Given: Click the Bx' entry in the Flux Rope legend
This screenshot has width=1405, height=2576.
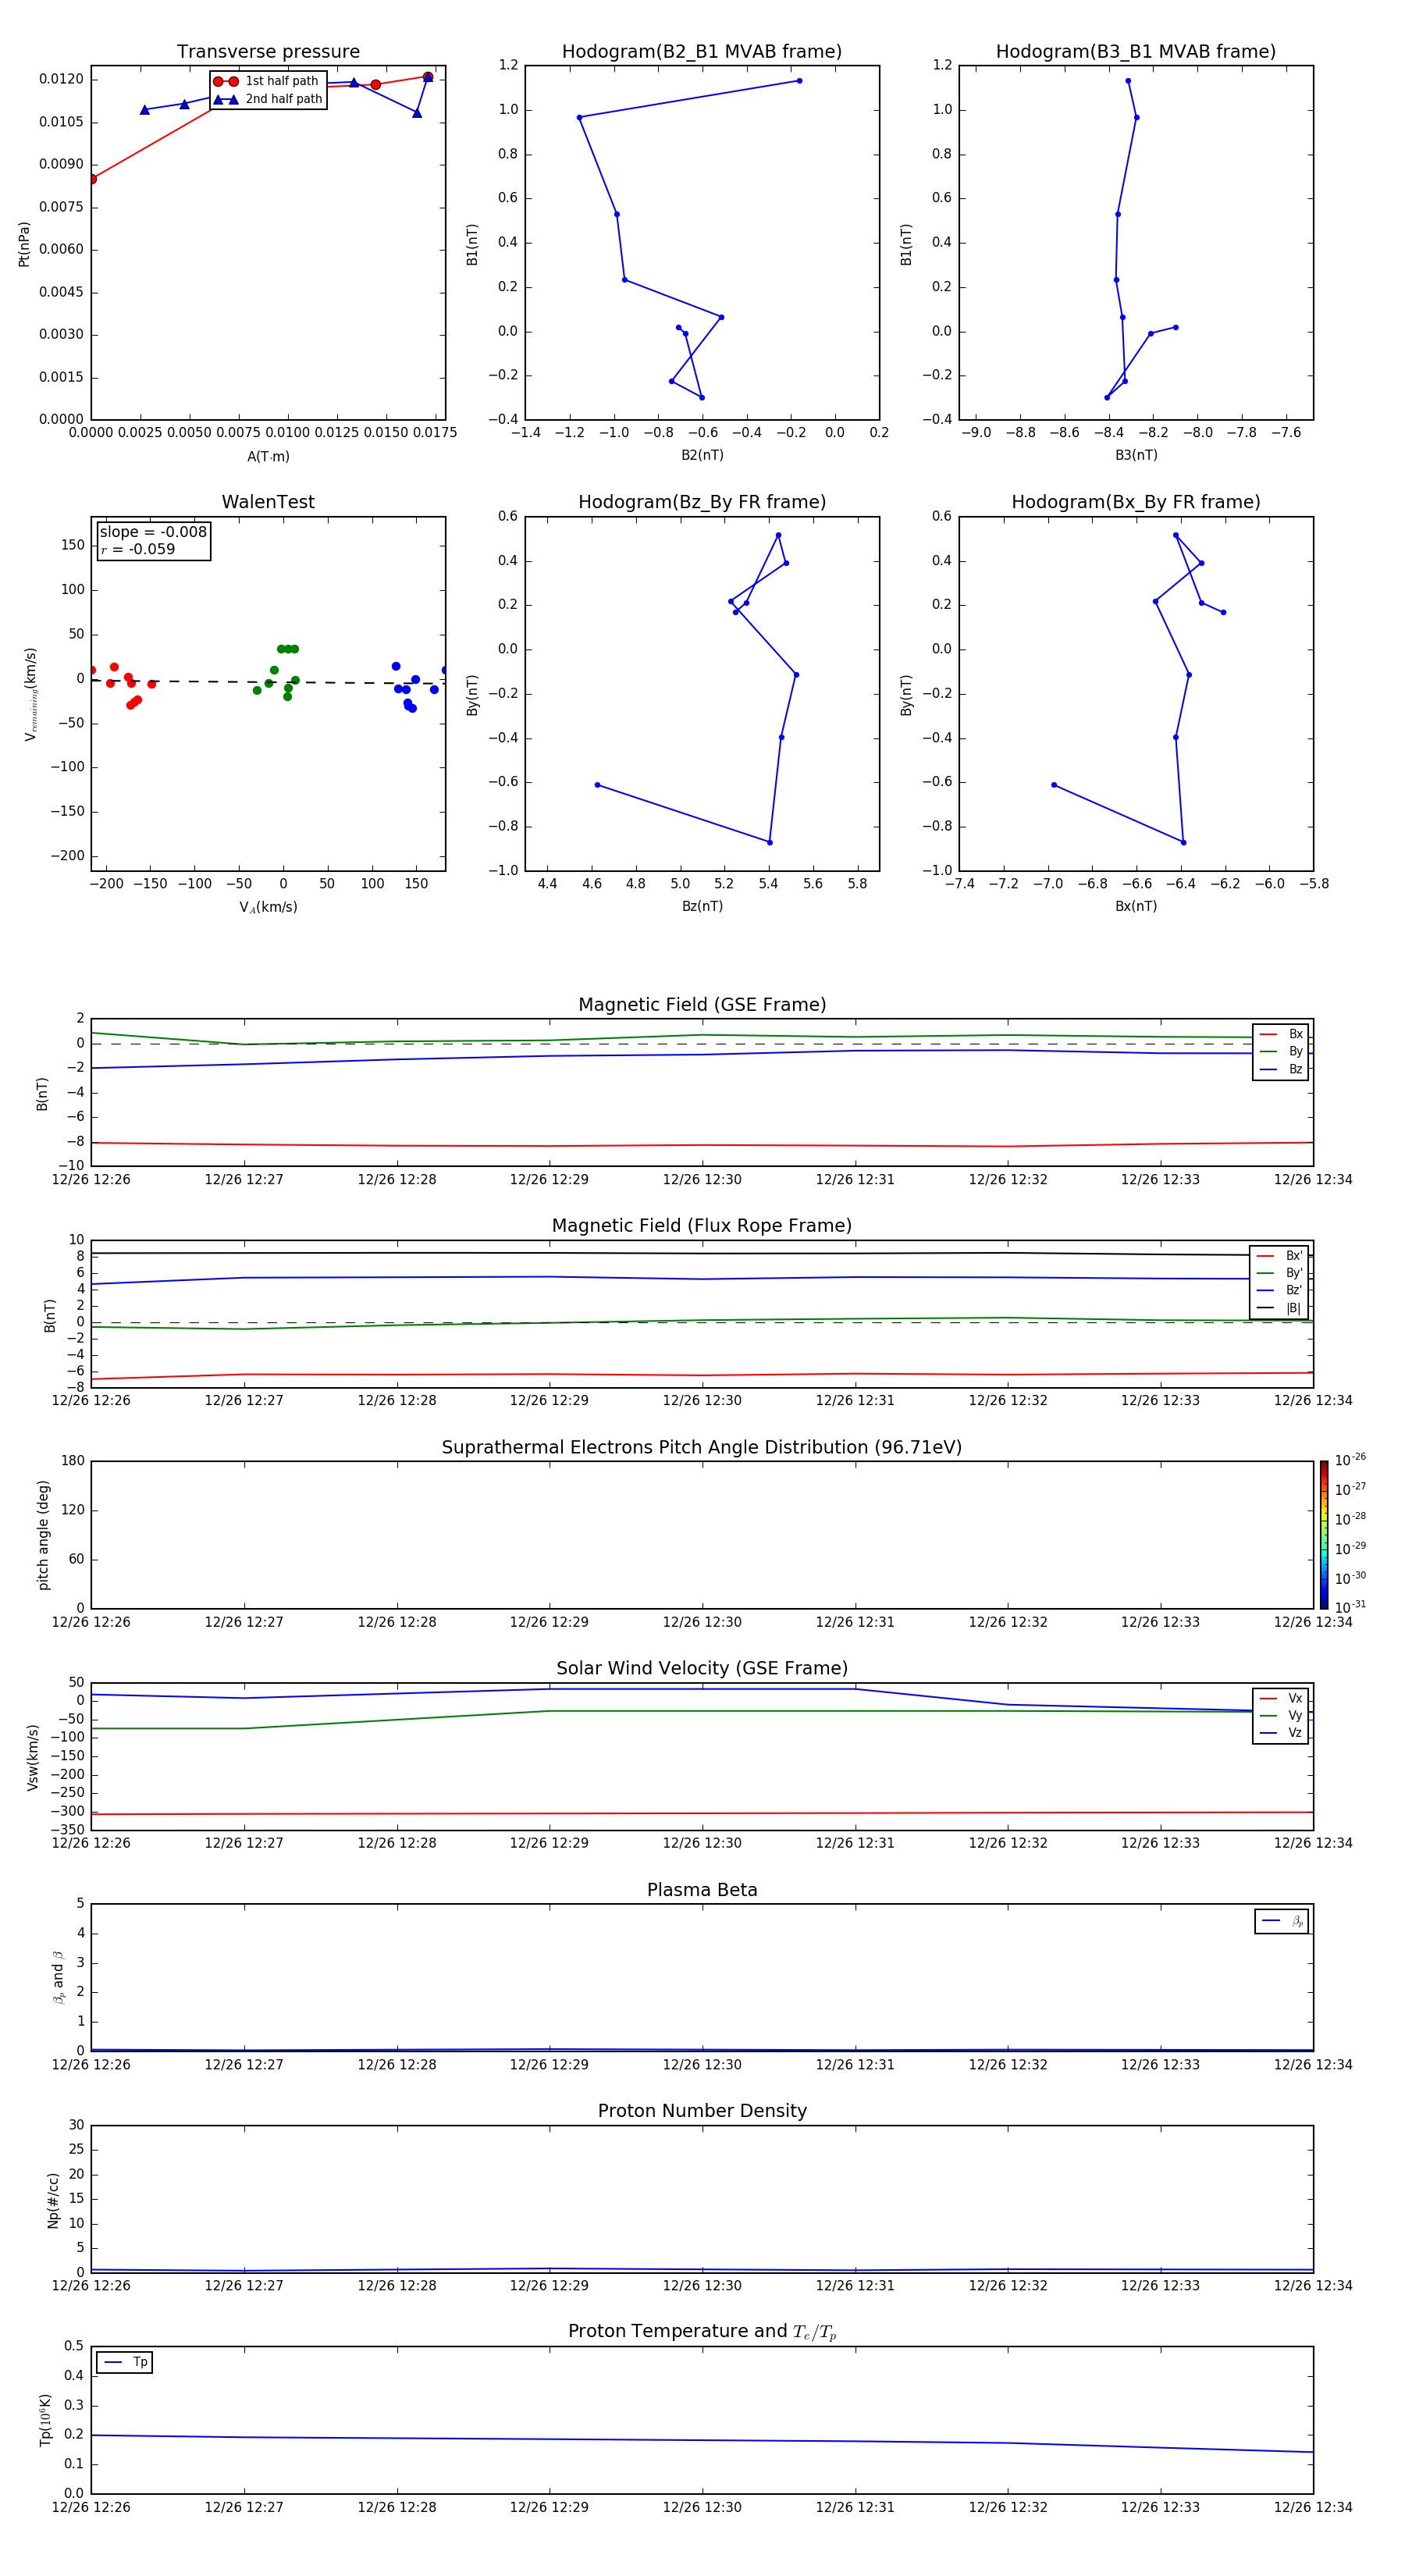Looking at the screenshot, I should (x=1279, y=1256).
